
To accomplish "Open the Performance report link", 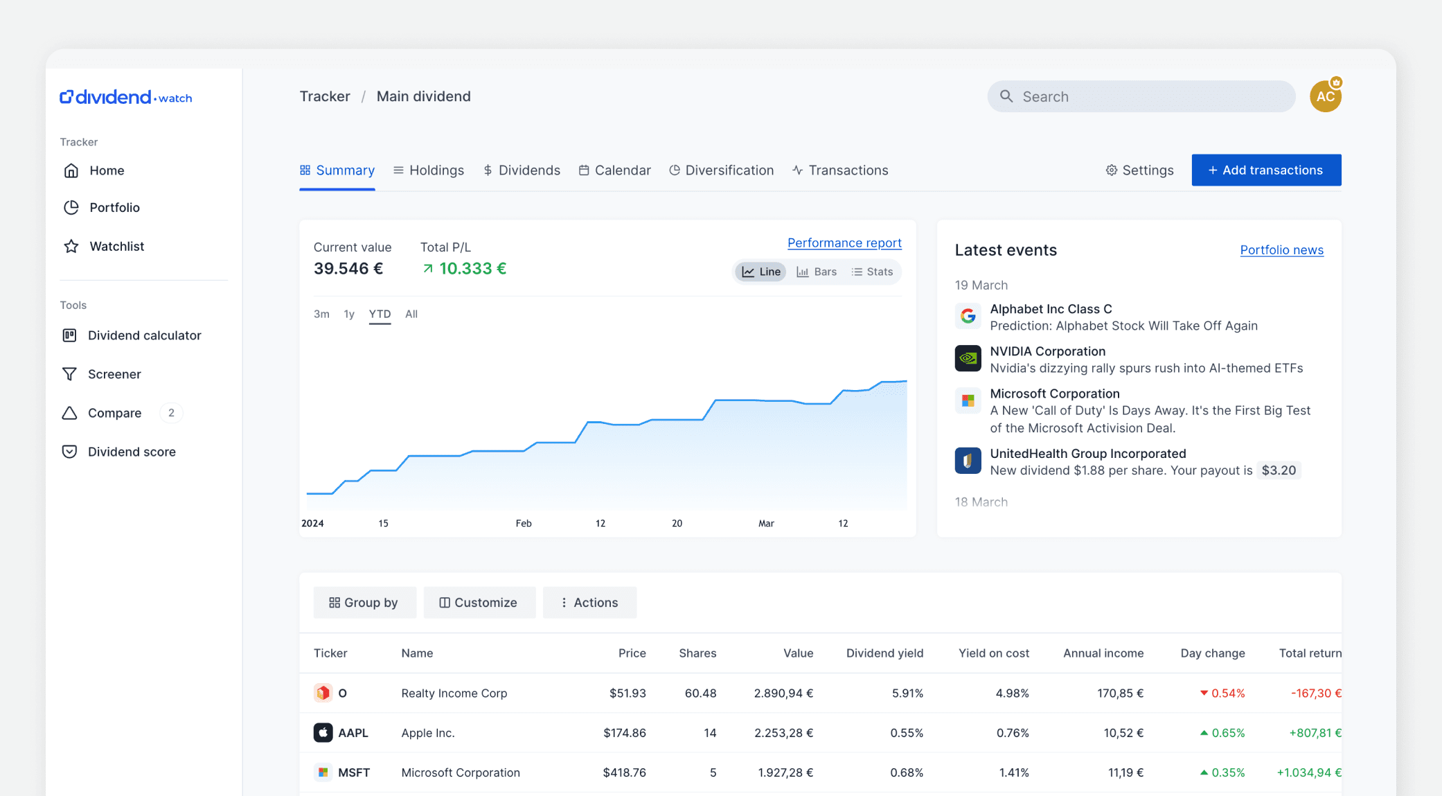I will click(x=844, y=243).
